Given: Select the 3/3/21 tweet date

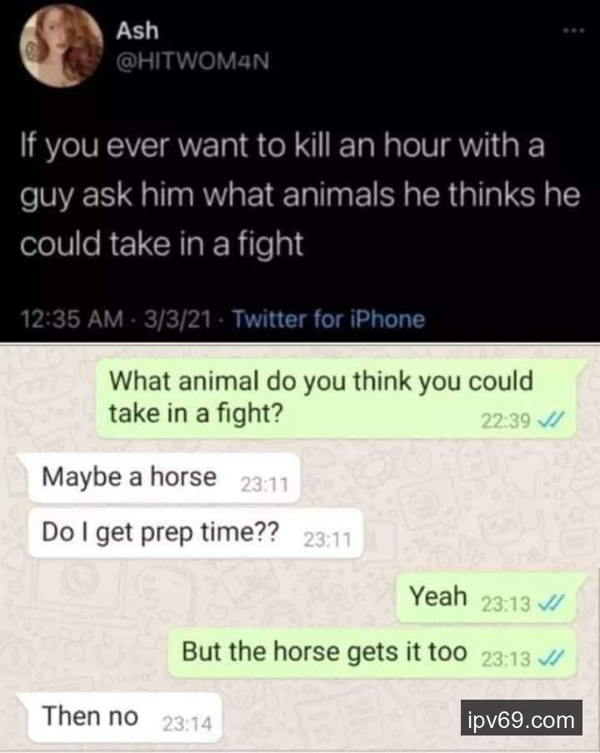Looking at the screenshot, I should click(177, 319).
